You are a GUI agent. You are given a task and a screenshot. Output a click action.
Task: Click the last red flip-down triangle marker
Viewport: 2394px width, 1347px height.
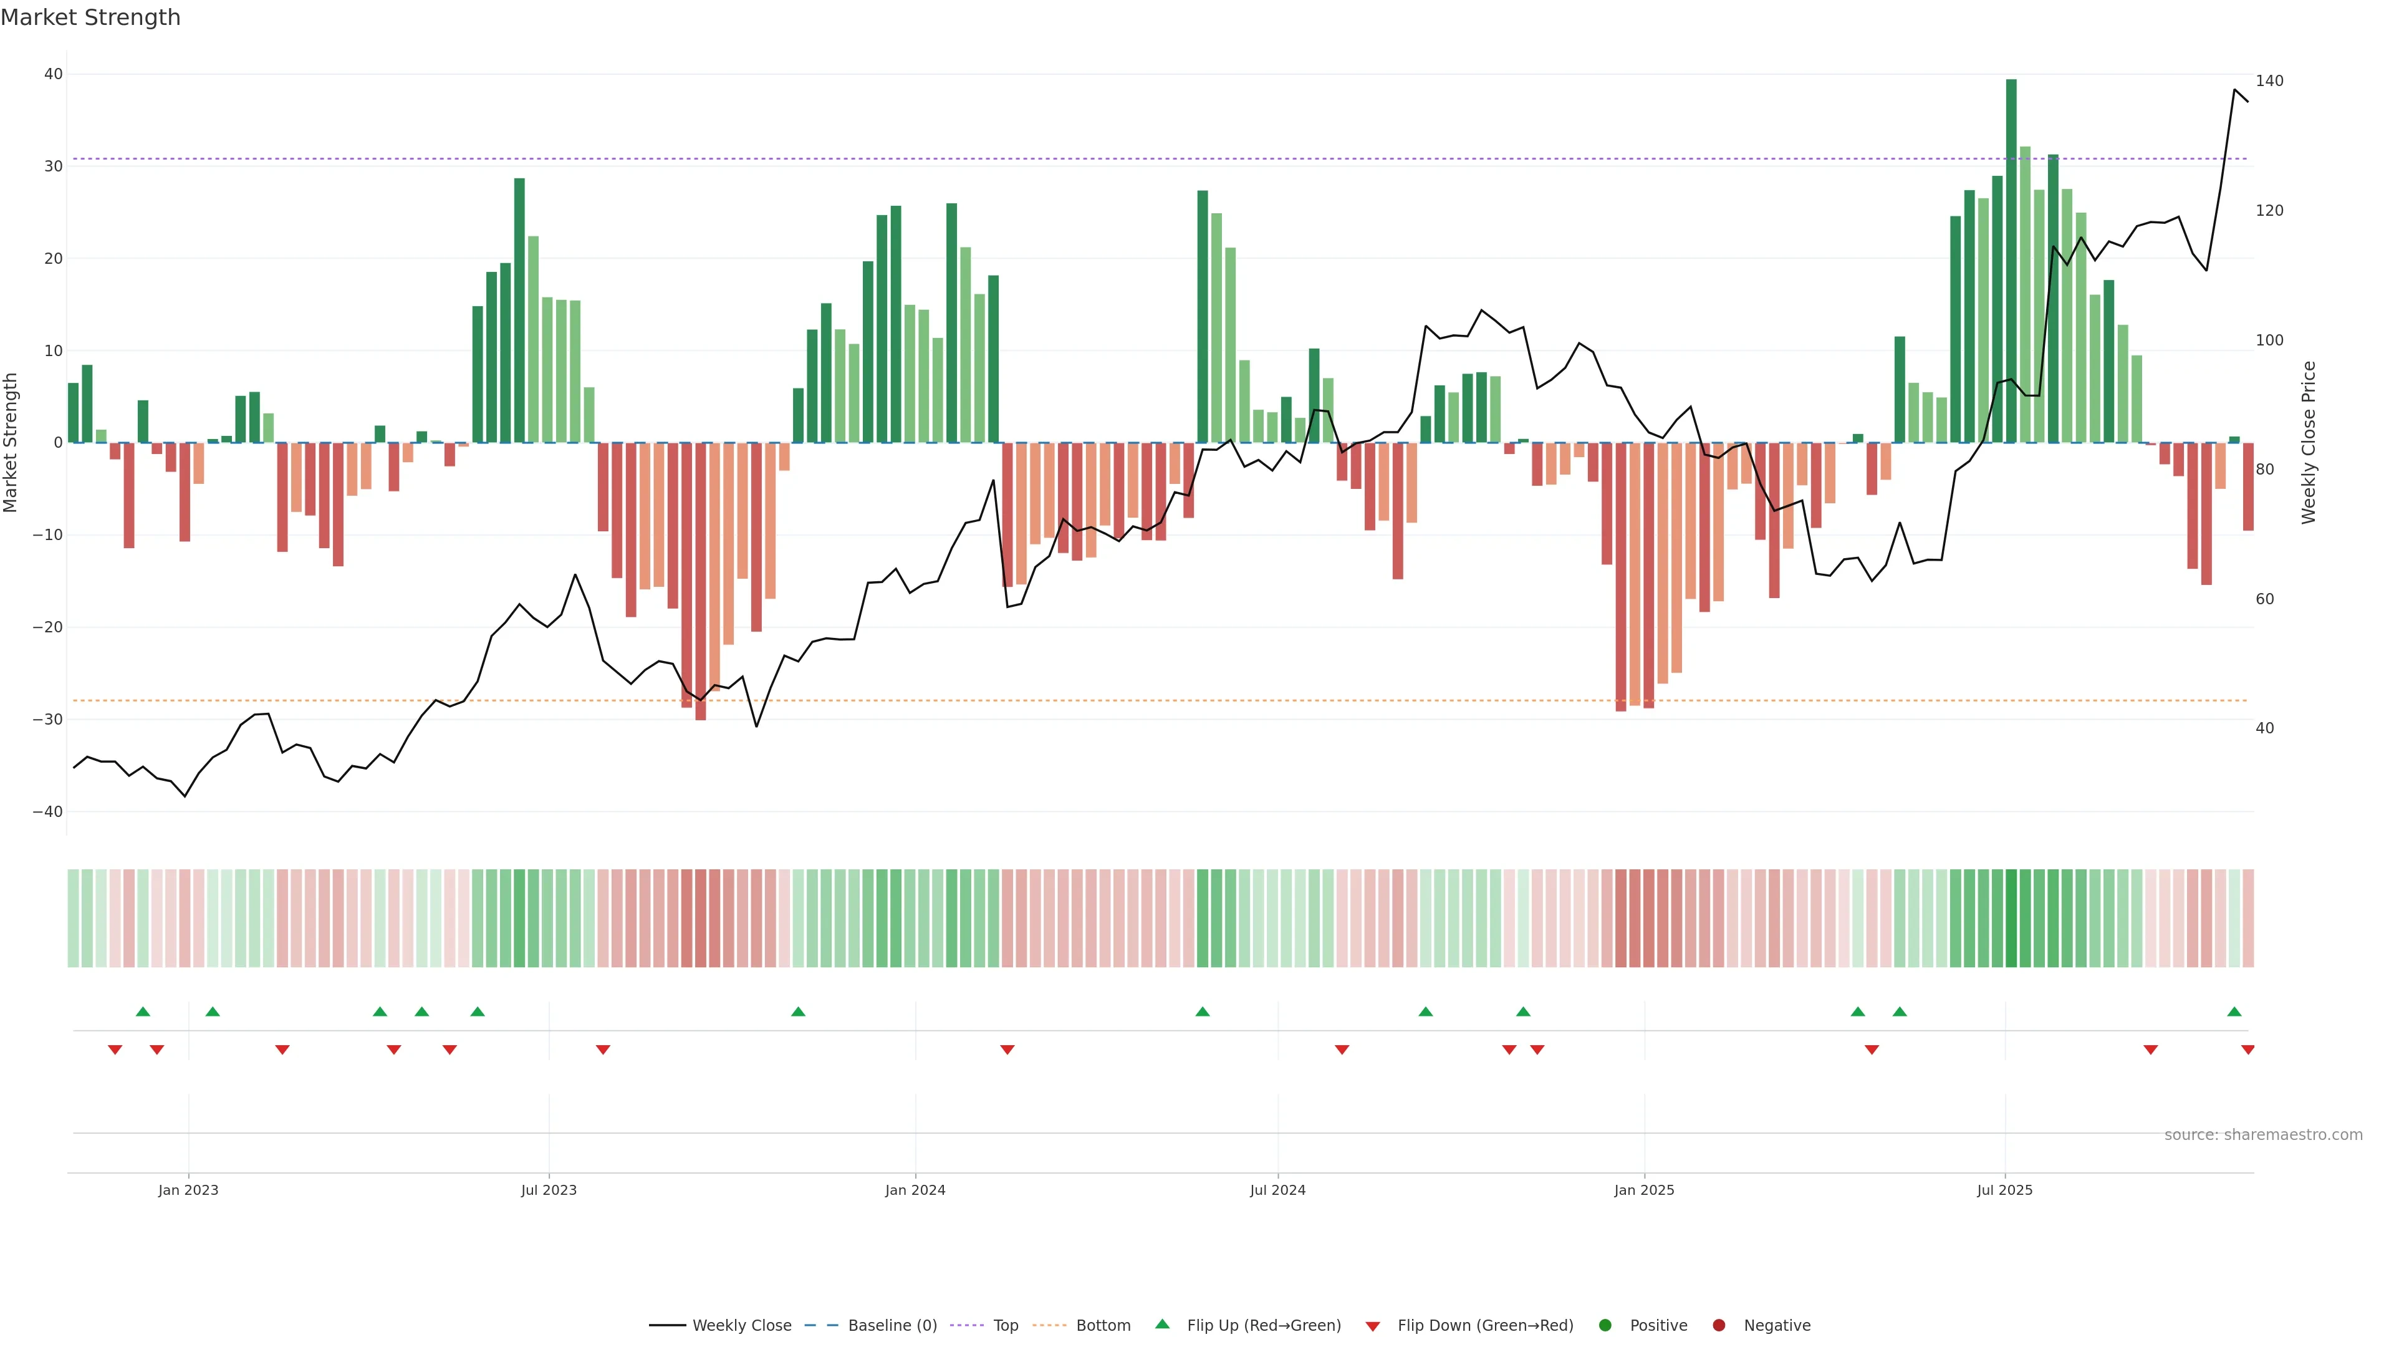coord(2248,1050)
